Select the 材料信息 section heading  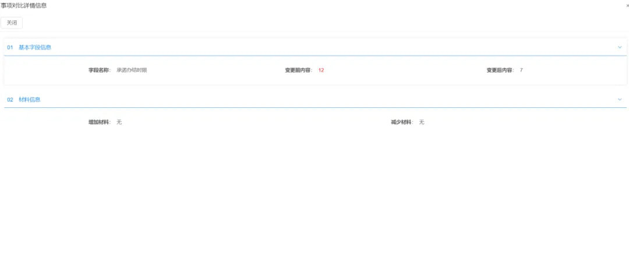(x=30, y=100)
